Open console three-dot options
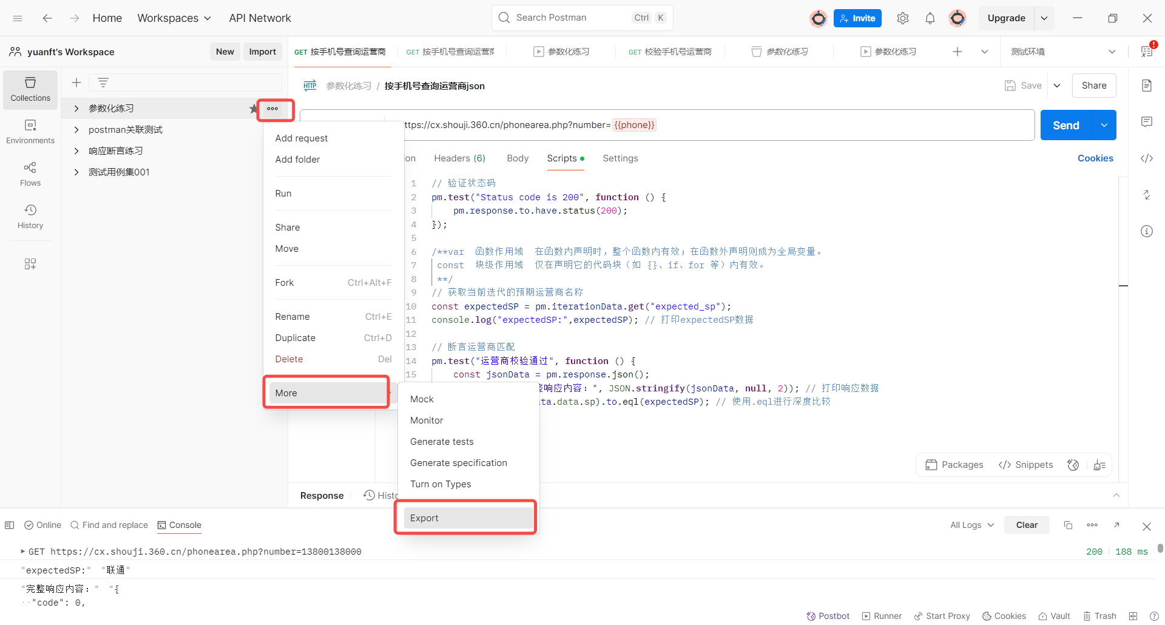This screenshot has width=1165, height=625. coord(1092,525)
